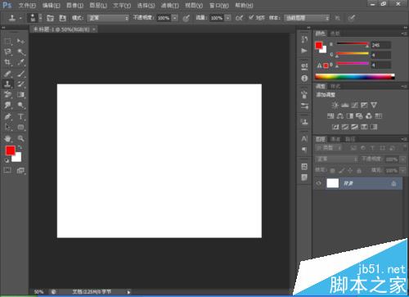Add an Exposure adjustment

364,106
